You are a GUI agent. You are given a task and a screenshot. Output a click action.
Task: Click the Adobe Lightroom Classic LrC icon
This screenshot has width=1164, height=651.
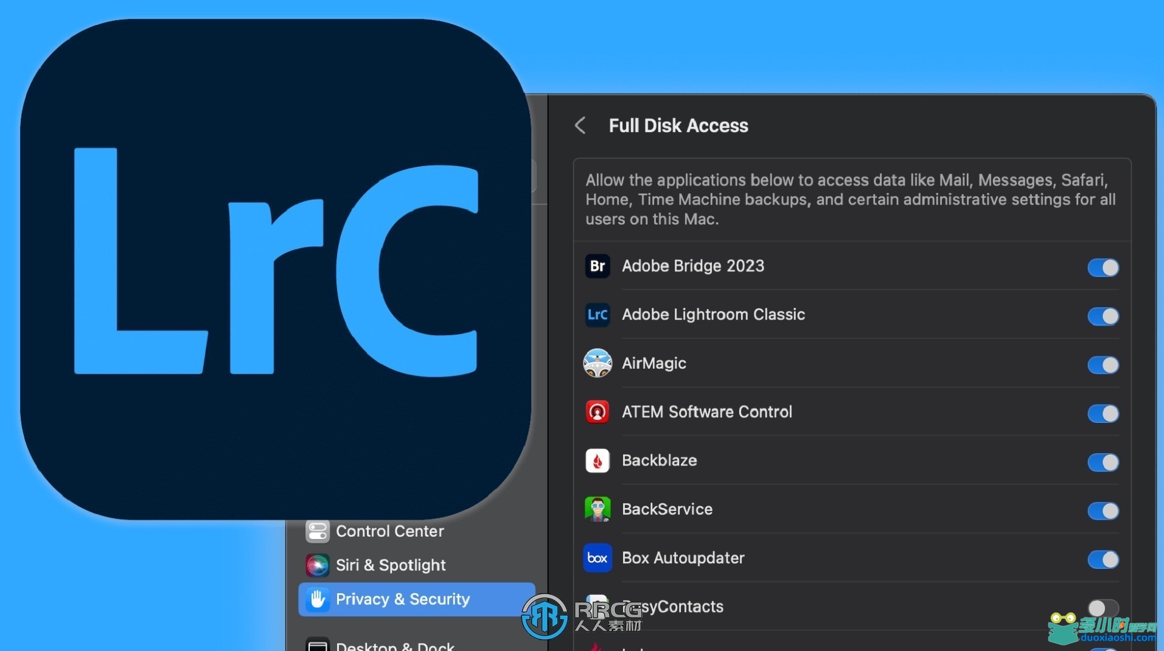tap(597, 315)
